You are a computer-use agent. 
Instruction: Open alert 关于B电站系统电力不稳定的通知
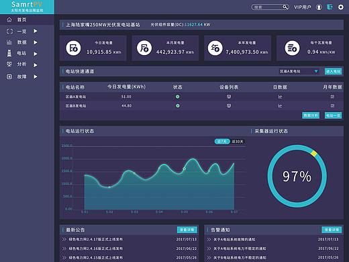pos(240,257)
